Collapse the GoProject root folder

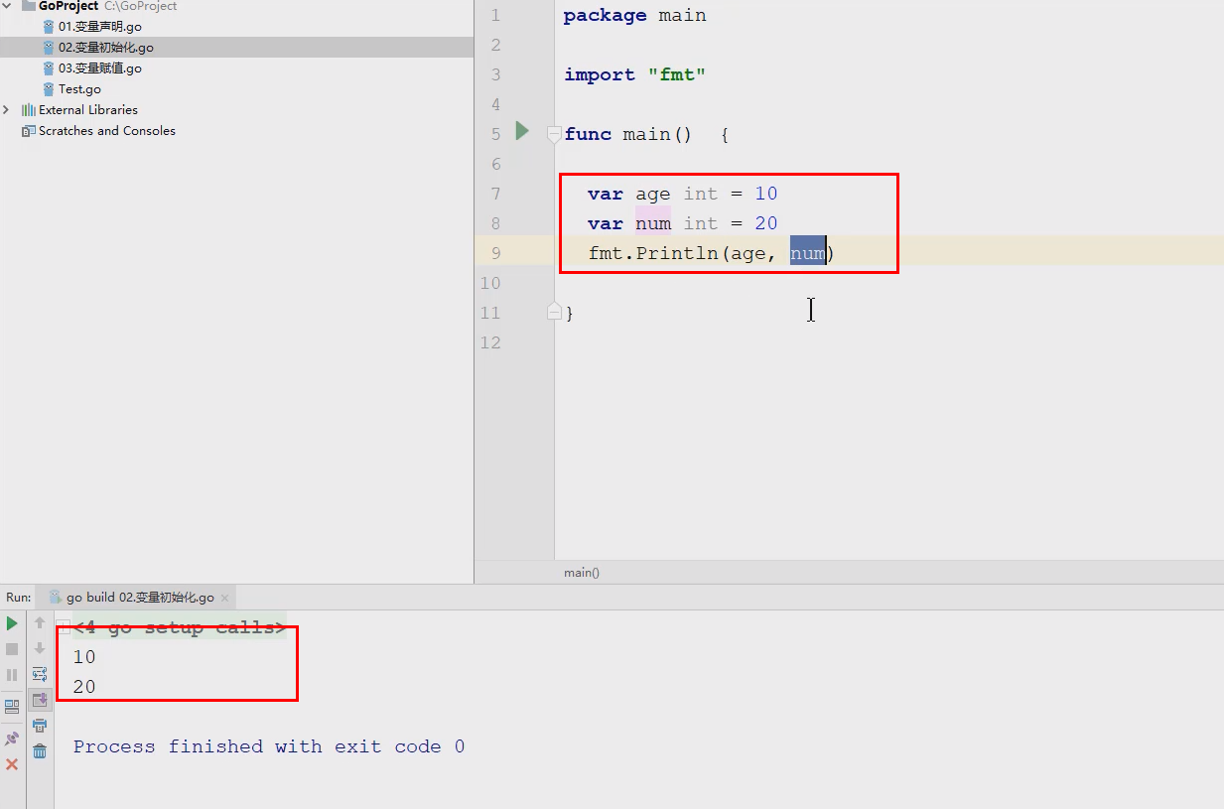tap(8, 6)
